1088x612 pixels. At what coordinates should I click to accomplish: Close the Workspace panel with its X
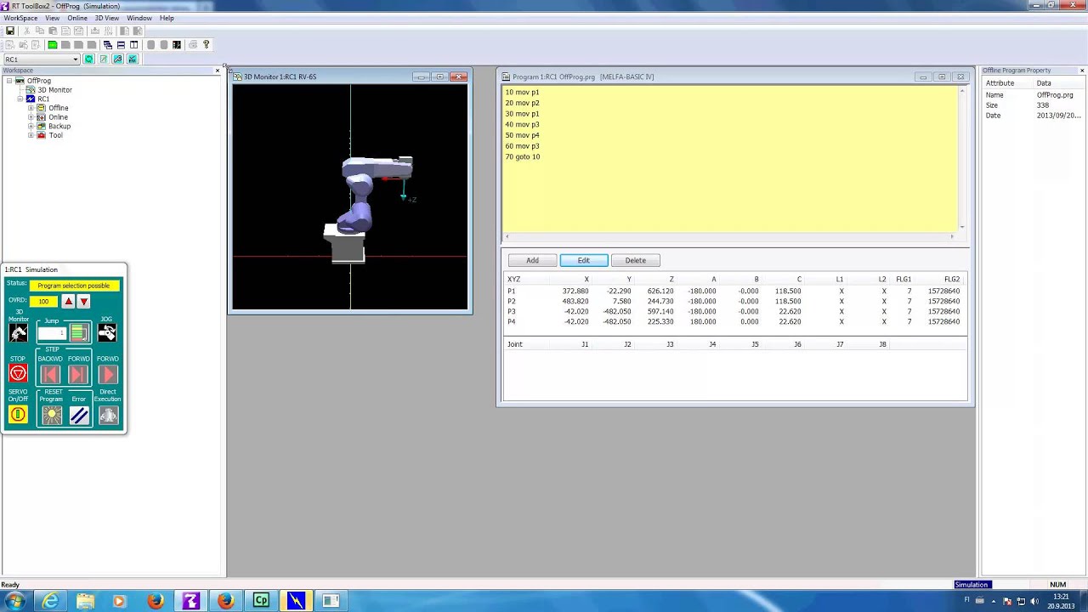coord(218,71)
